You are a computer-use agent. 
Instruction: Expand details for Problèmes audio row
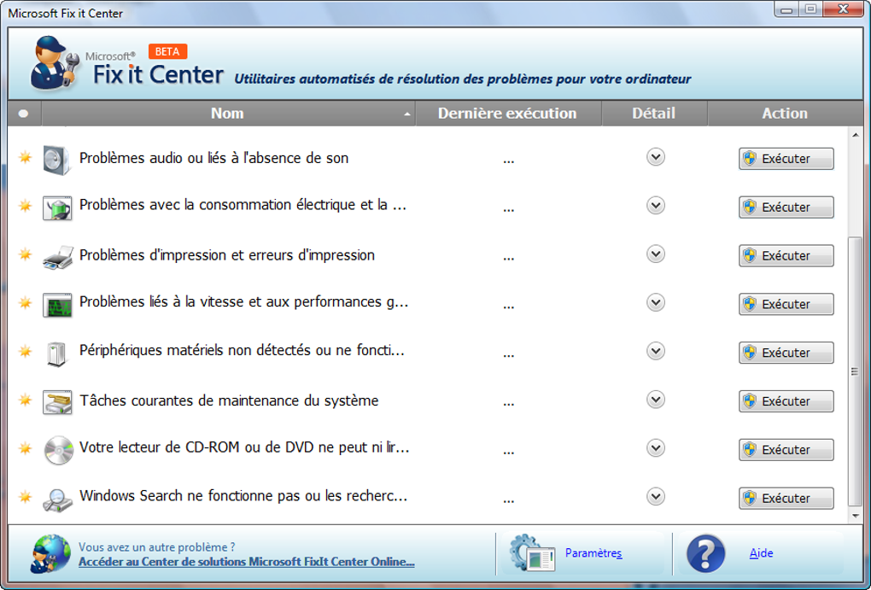tap(656, 157)
